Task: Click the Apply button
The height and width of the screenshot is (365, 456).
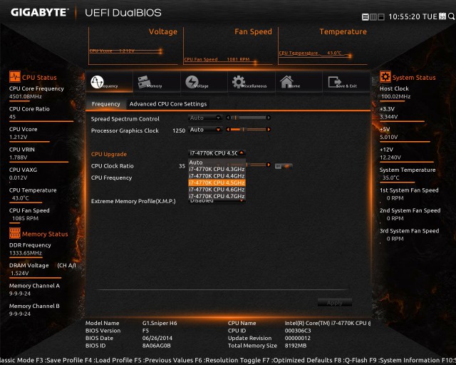Action: click(334, 302)
